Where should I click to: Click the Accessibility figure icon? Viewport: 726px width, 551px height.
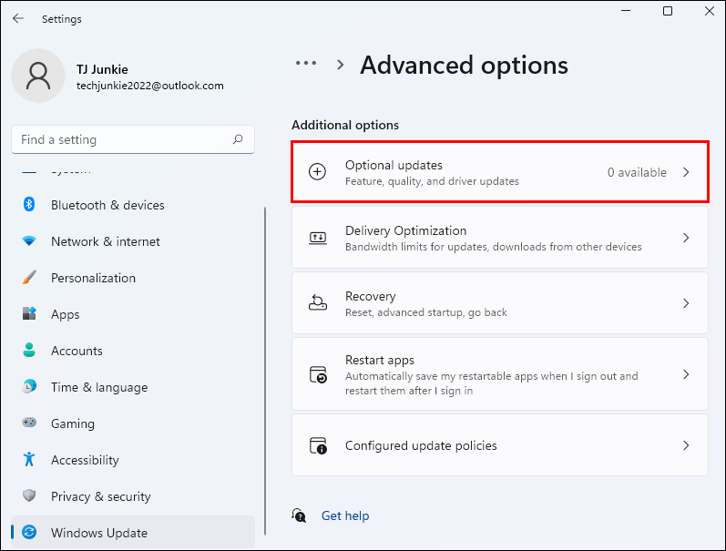click(29, 460)
